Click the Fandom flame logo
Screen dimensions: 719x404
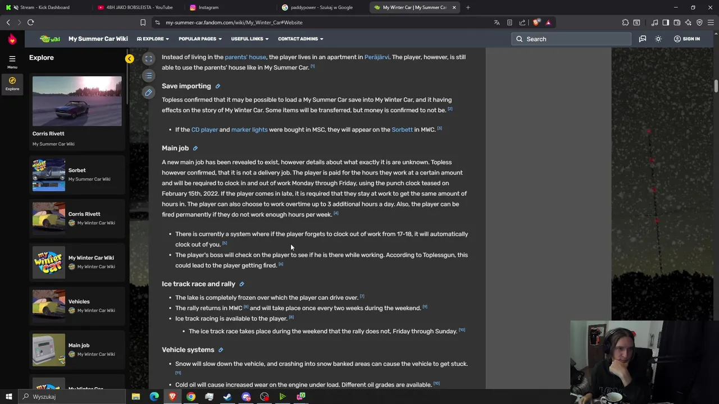(x=12, y=39)
